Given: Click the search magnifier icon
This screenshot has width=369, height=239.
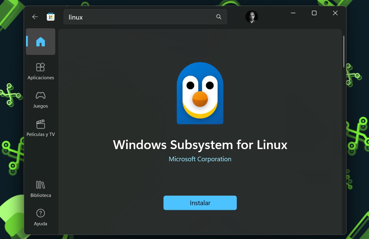Looking at the screenshot, I should (x=219, y=17).
